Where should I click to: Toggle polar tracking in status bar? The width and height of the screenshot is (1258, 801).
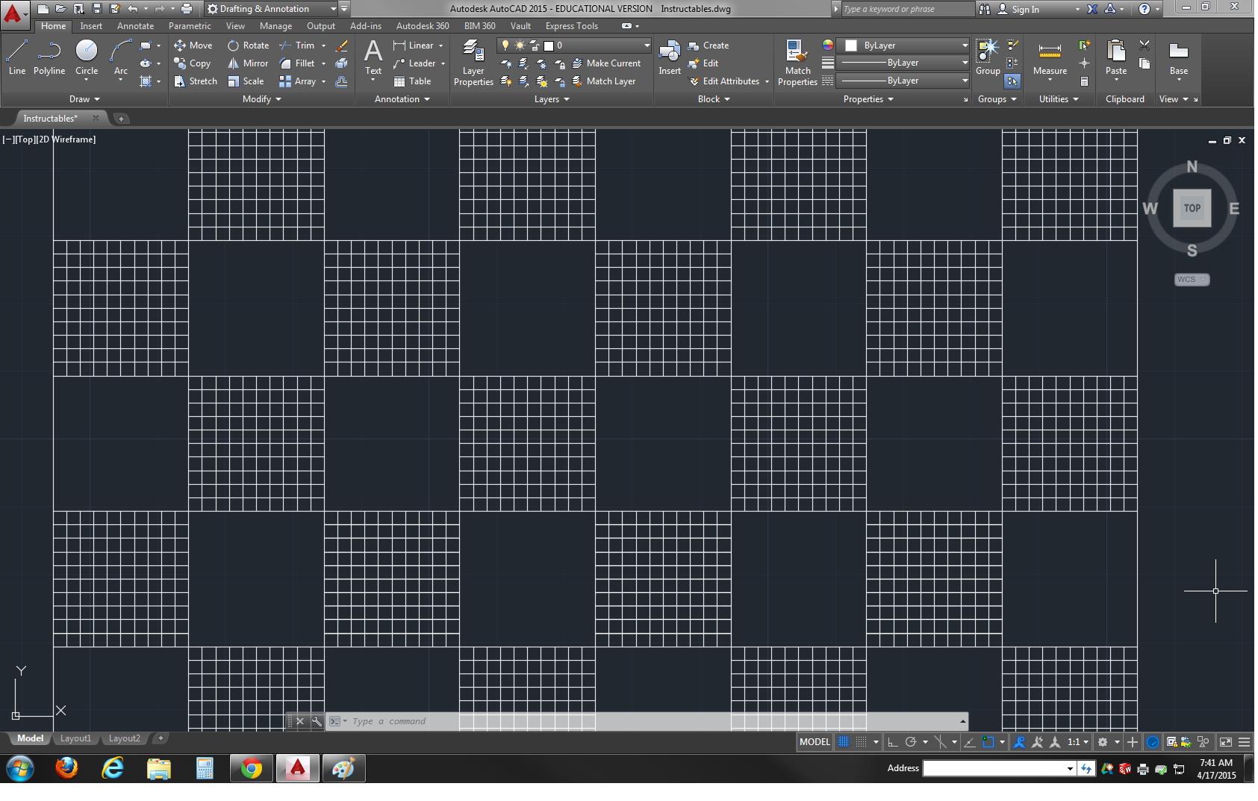pyautogui.click(x=910, y=742)
